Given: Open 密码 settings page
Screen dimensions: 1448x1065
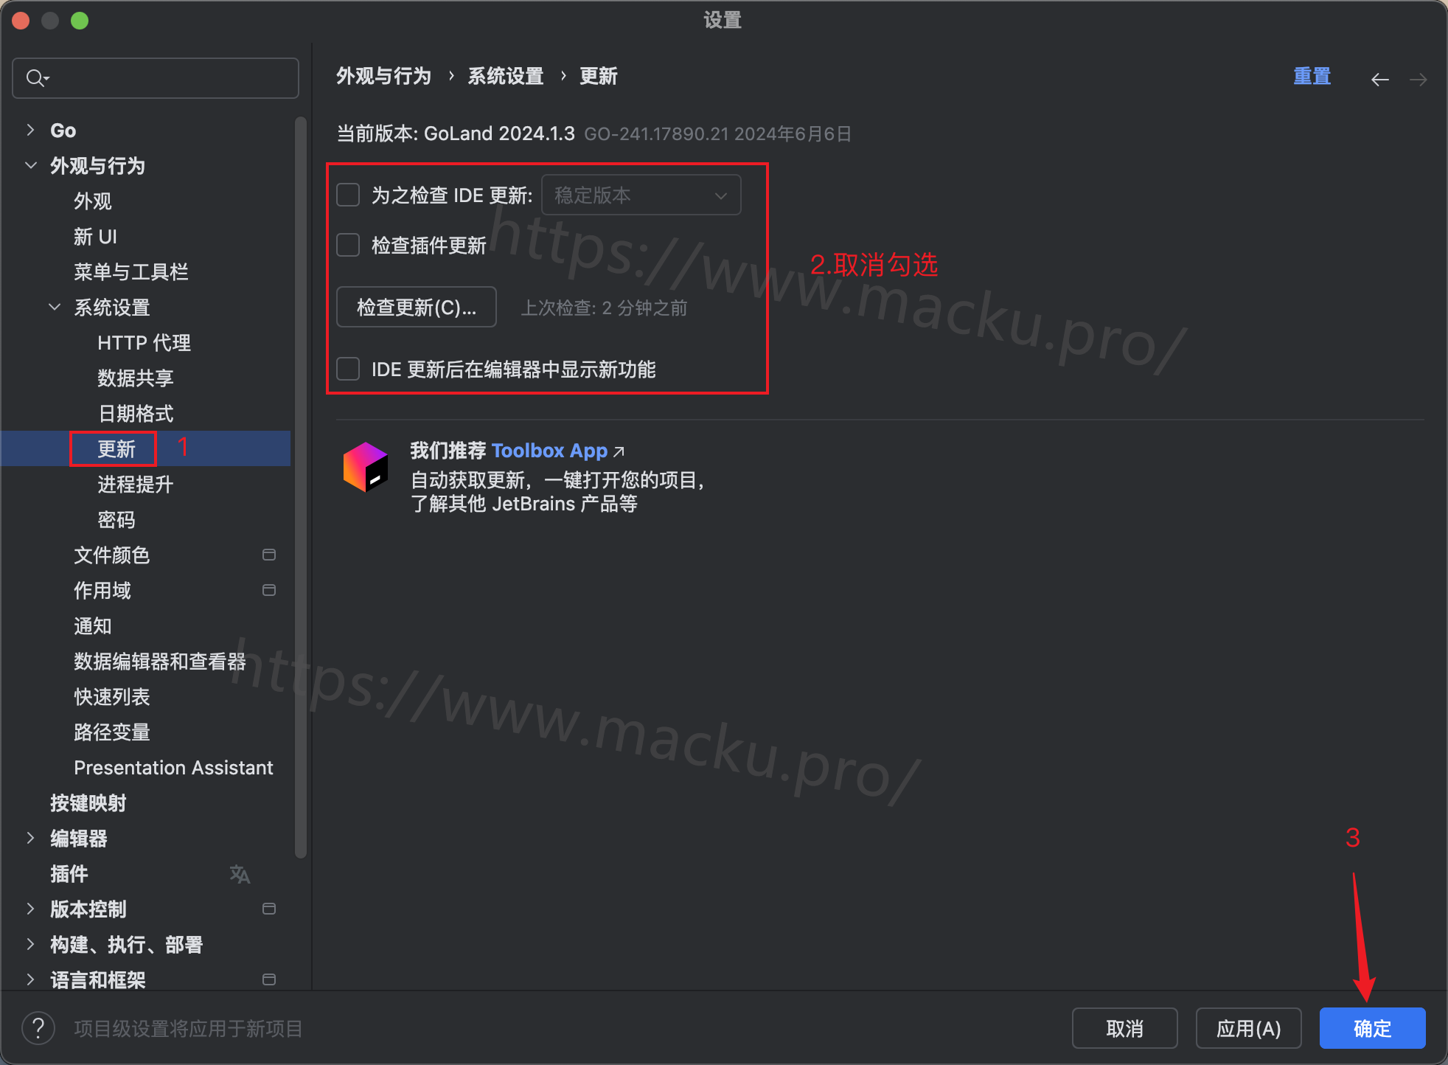Looking at the screenshot, I should point(116,519).
